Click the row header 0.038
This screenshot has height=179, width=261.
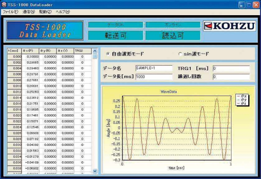pos(14,169)
